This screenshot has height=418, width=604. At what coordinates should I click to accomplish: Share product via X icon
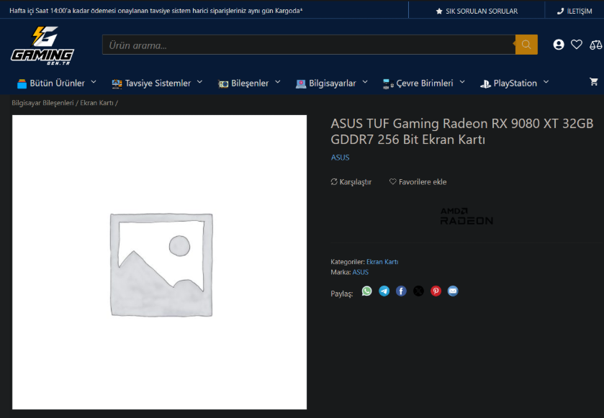(x=418, y=291)
